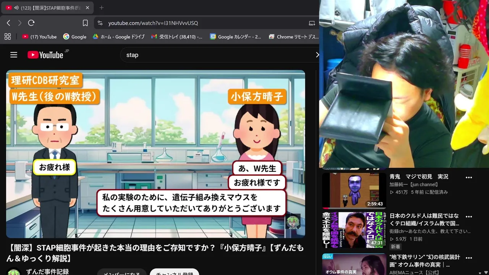Open the YouTube guide hamburger menu

coord(14,55)
